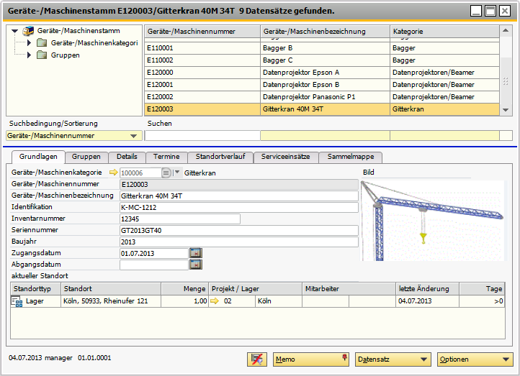Select highlighted row E120003 Gitterkran
Screen dimensions: 520x376
[x=322, y=109]
